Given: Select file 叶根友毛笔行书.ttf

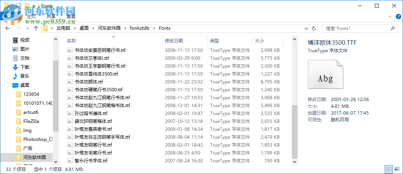Looking at the screenshot, I should point(93,153).
